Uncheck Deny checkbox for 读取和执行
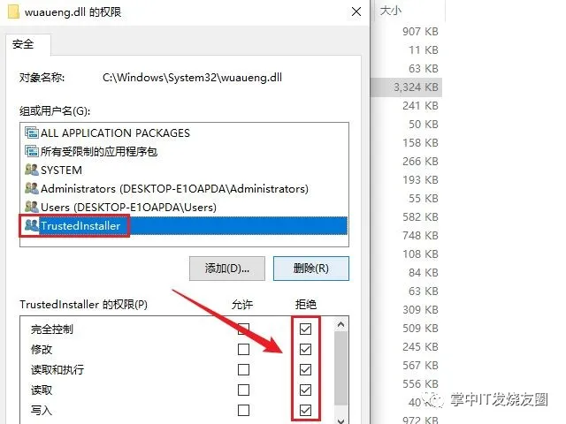 click(305, 369)
